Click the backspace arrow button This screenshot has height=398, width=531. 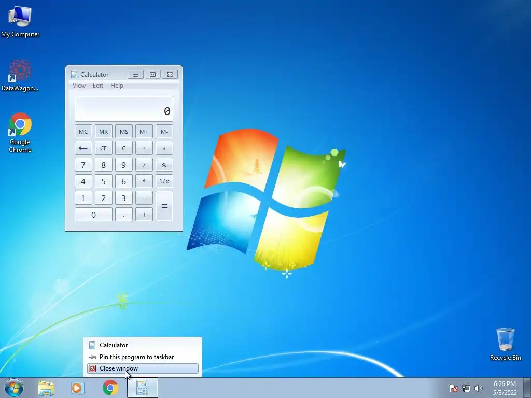coord(83,148)
